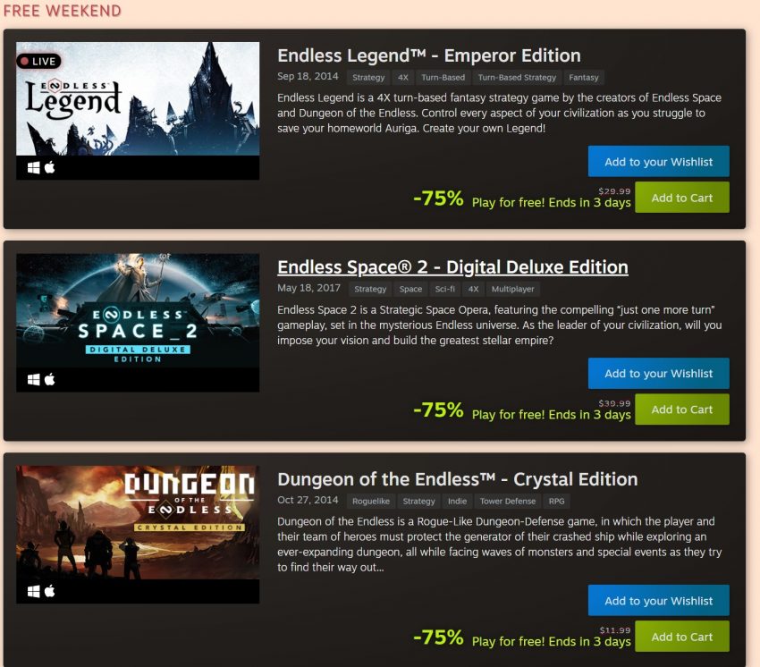Open the Endless Legend game thumbnail

[138, 99]
